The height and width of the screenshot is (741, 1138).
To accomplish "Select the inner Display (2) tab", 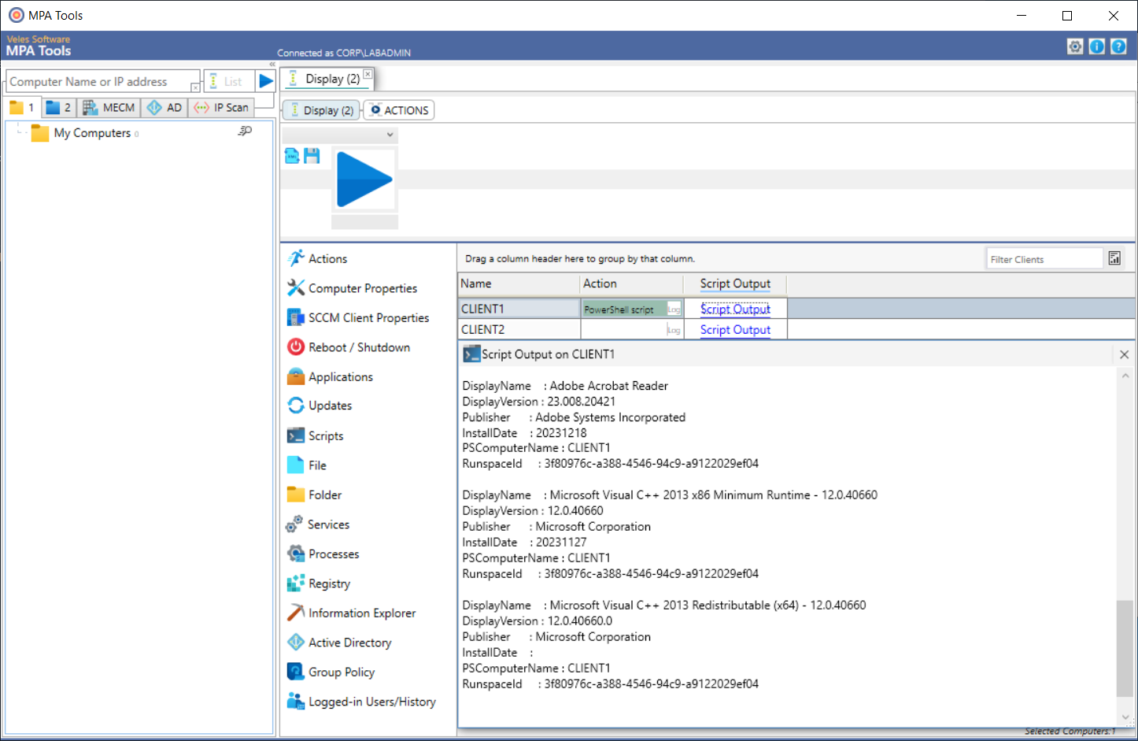I will pyautogui.click(x=321, y=110).
